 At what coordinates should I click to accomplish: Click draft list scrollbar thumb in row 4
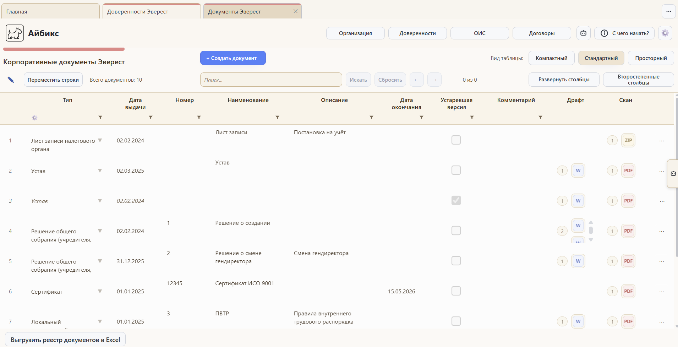(591, 231)
